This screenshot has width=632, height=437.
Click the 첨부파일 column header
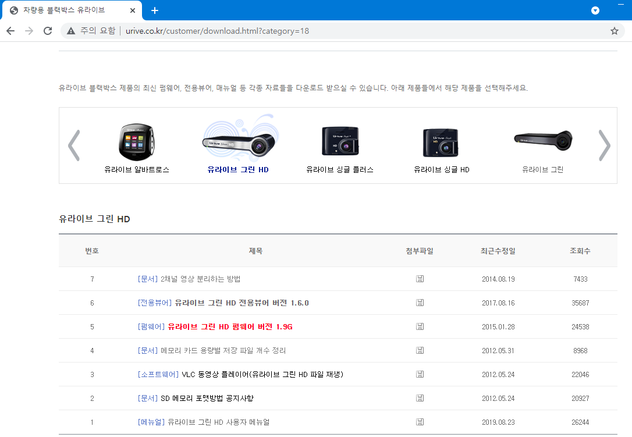pos(420,251)
